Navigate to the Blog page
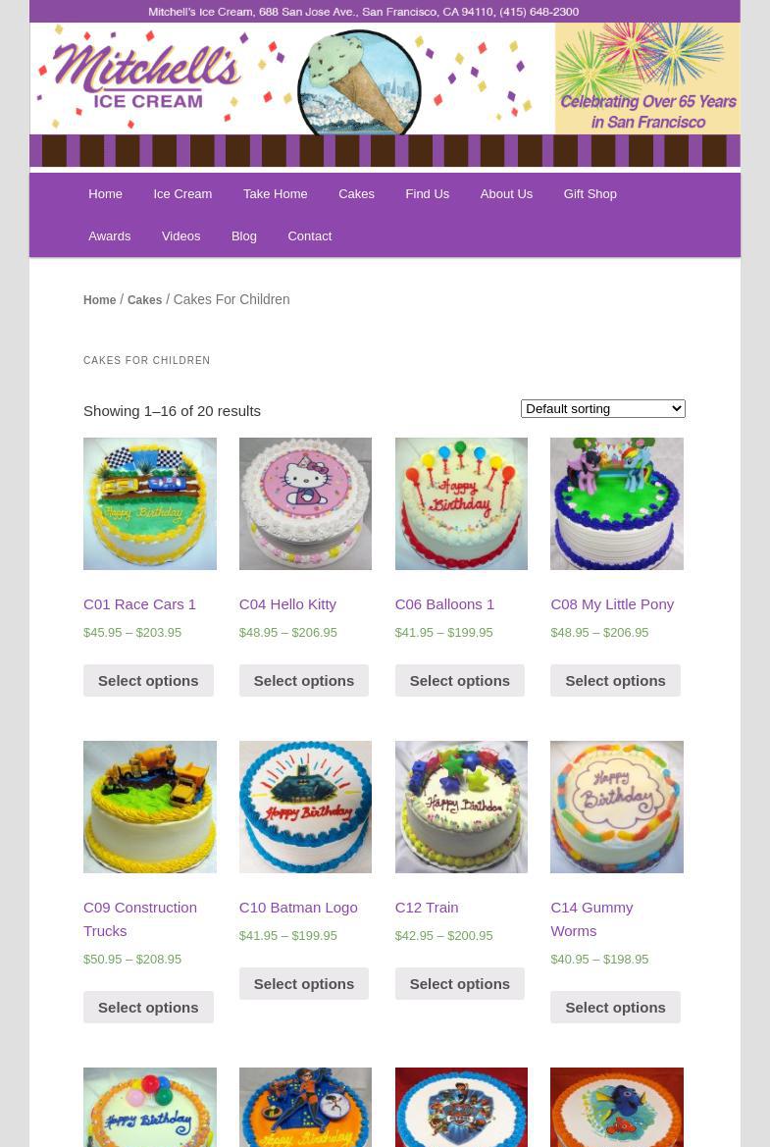This screenshot has height=1147, width=770. coord(243,236)
